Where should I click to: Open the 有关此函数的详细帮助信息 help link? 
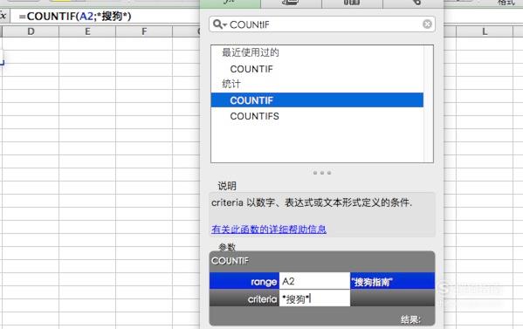click(269, 230)
